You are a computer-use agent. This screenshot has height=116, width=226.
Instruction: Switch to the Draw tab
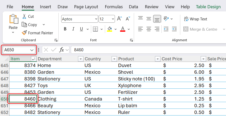(63, 7)
